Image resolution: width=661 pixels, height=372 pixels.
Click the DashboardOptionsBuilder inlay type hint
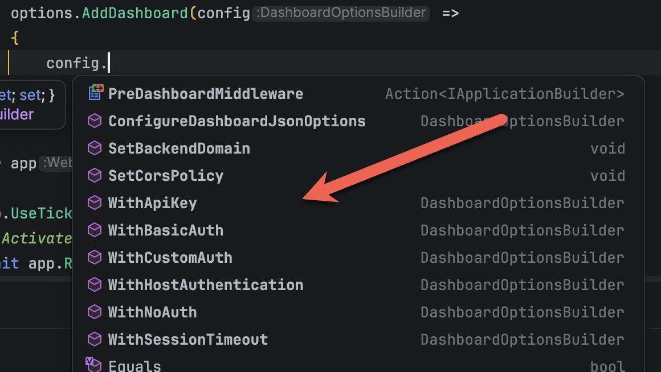341,13
